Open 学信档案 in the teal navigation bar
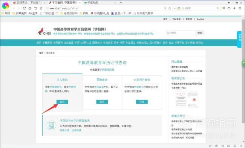Screen dimensions: 245x148 108,43
